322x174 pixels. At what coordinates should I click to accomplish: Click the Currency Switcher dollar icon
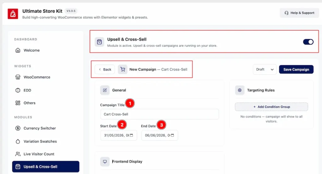(18, 128)
